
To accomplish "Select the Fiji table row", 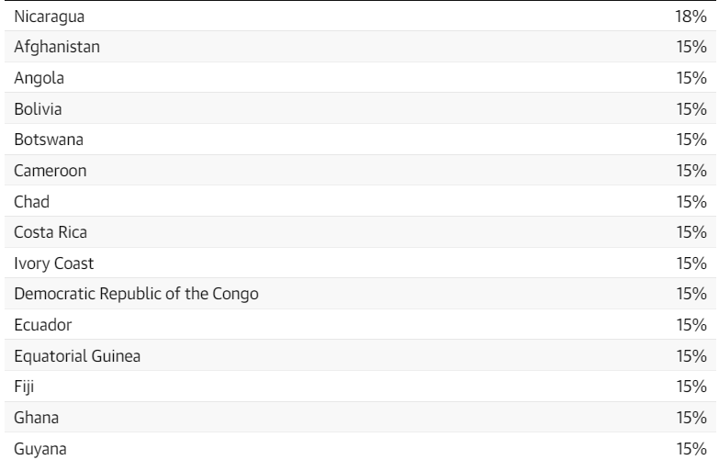I will click(x=360, y=387).
